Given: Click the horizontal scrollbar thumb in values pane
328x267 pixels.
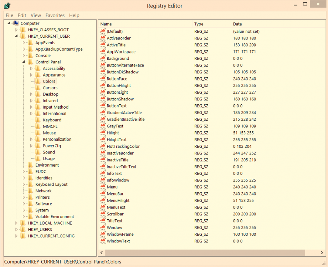Looking at the screenshot, I should (205, 253).
